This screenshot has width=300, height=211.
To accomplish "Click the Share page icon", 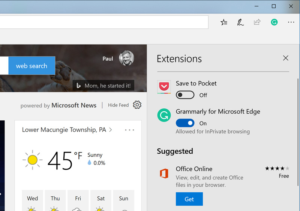I will (x=257, y=22).
